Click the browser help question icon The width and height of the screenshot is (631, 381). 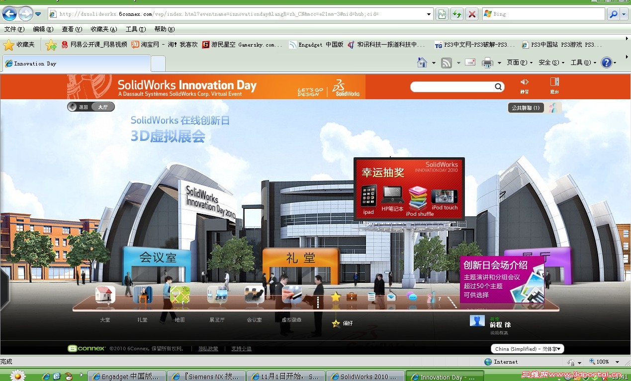606,63
